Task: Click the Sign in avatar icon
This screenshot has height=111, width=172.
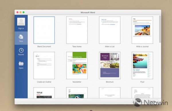Action: [21, 21]
